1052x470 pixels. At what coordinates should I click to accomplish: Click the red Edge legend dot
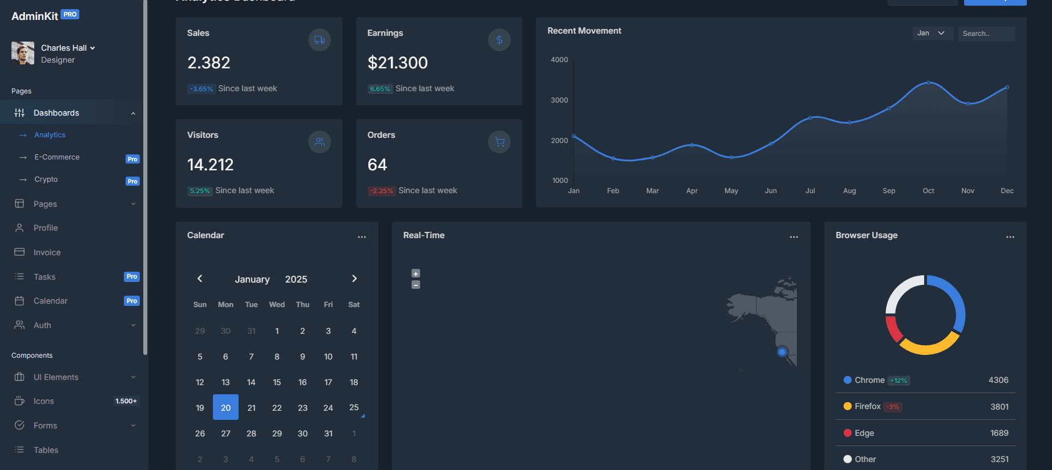(x=848, y=433)
